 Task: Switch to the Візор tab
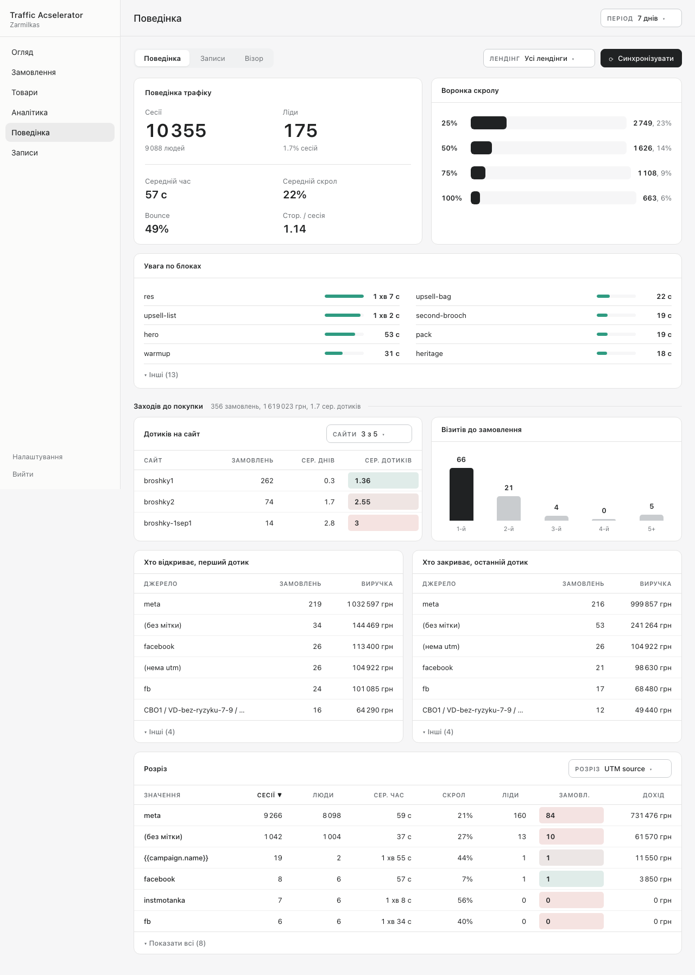254,59
